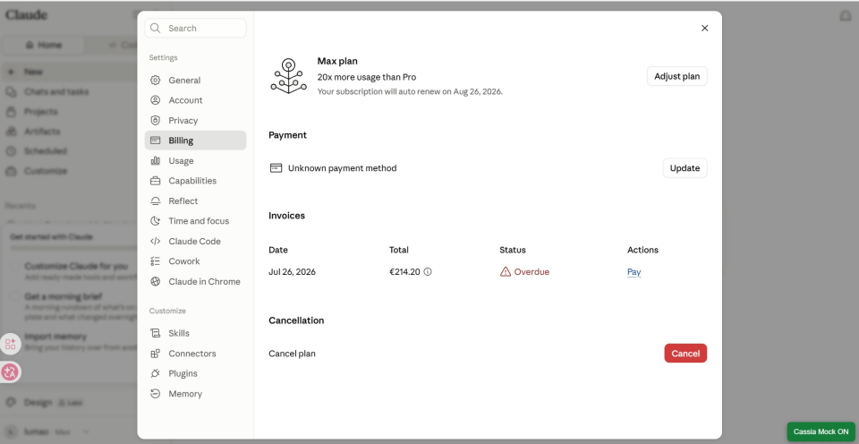Screen dimensions: 859x444
Task: Select the Account person icon
Action: (x=156, y=100)
